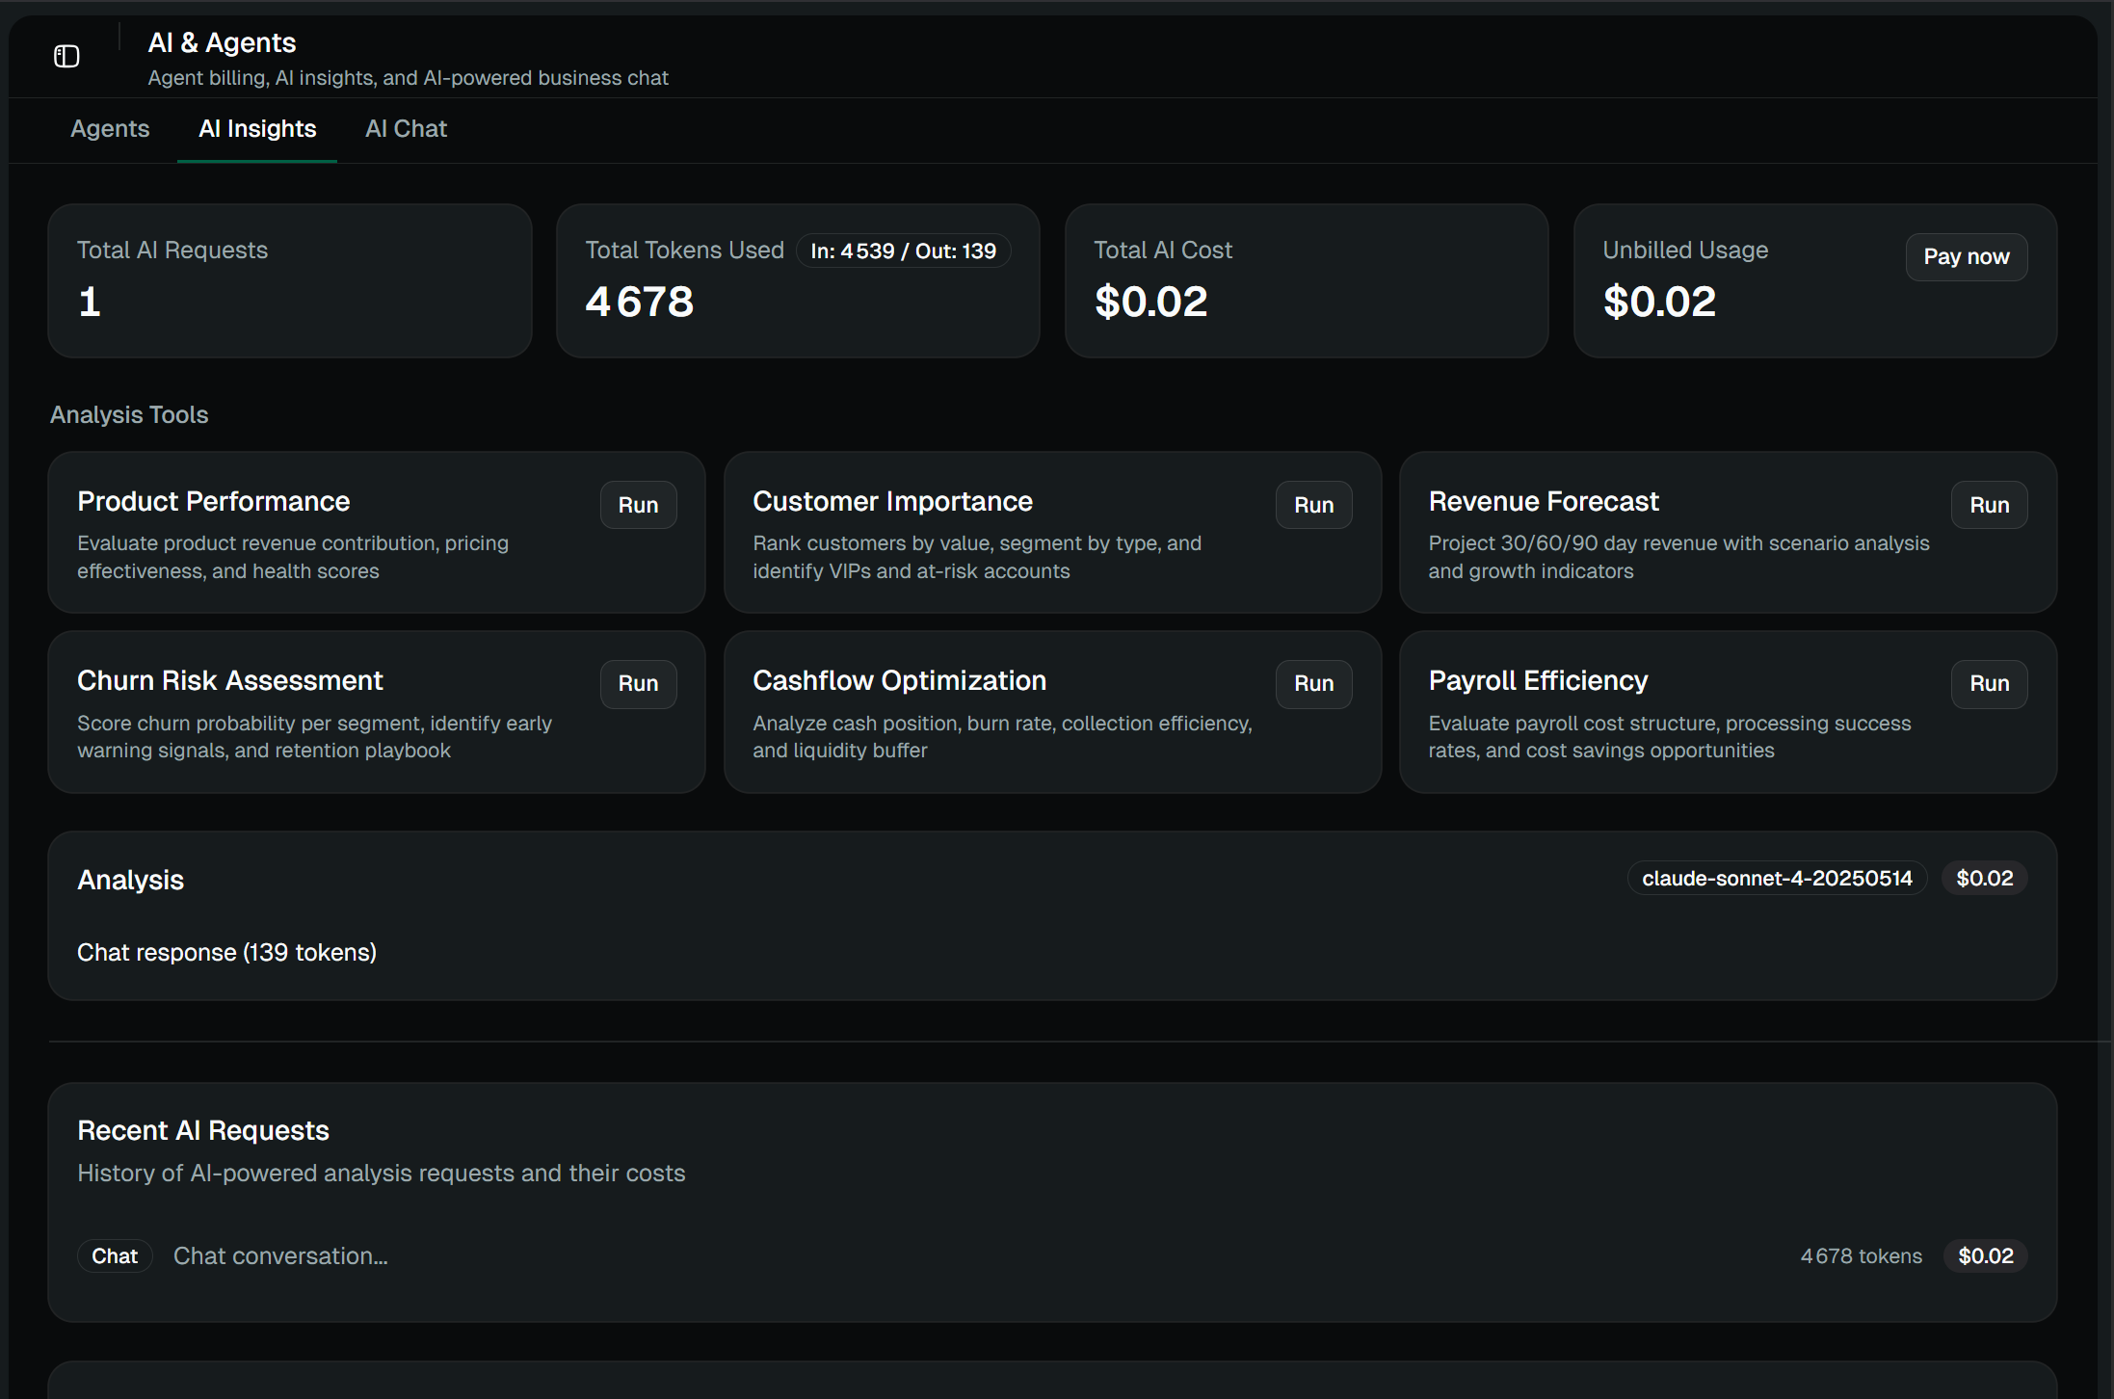The image size is (2114, 1399).
Task: Click the Recent AI Requests heading
Action: pos(203,1131)
